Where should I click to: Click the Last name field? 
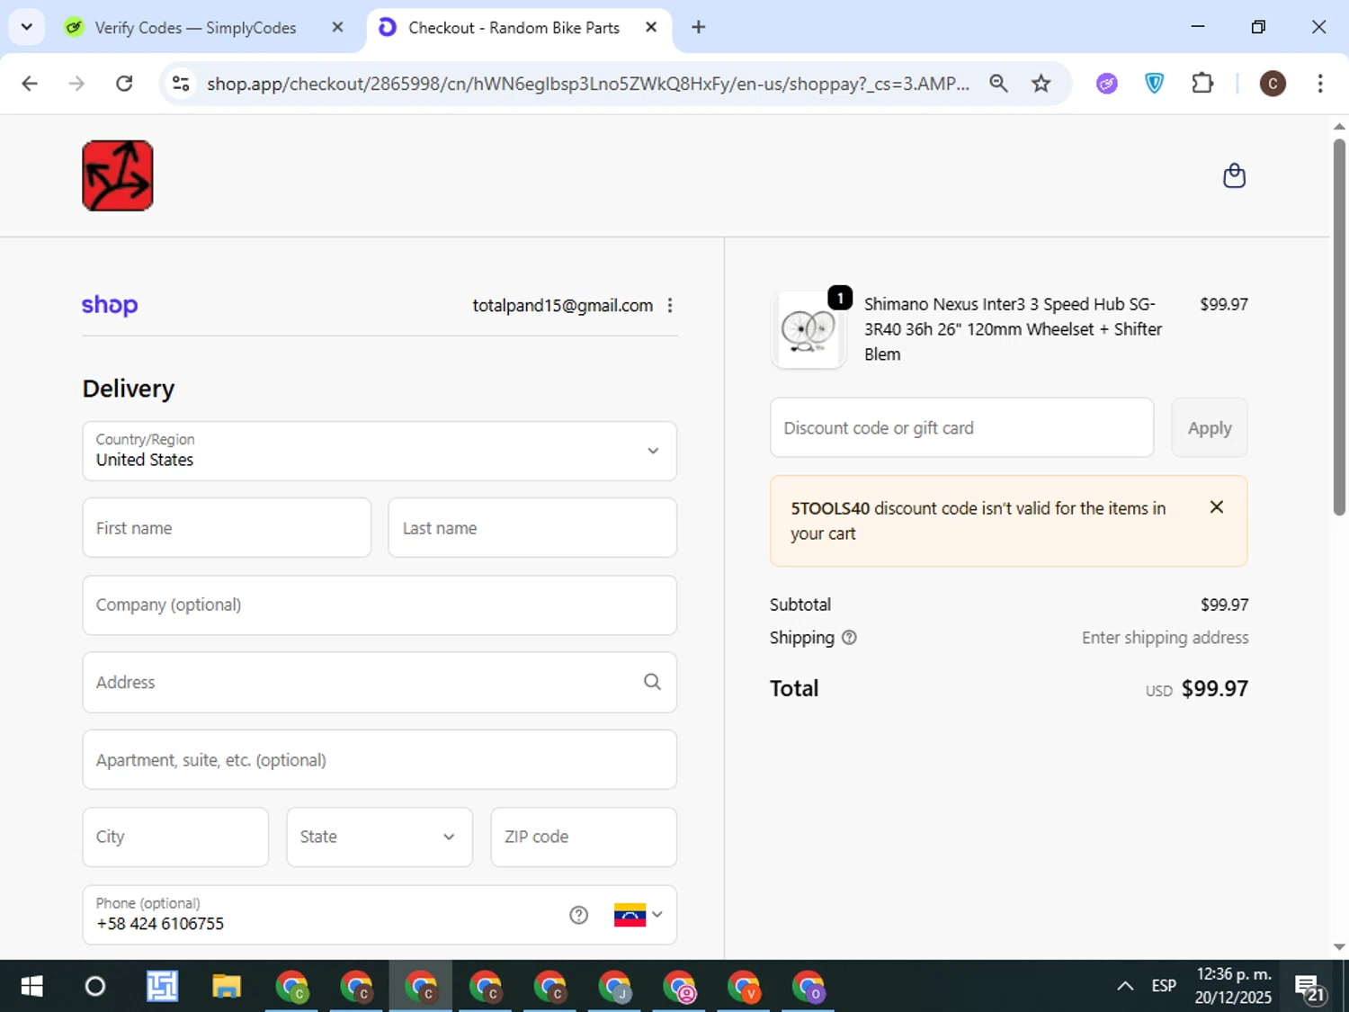tap(532, 528)
